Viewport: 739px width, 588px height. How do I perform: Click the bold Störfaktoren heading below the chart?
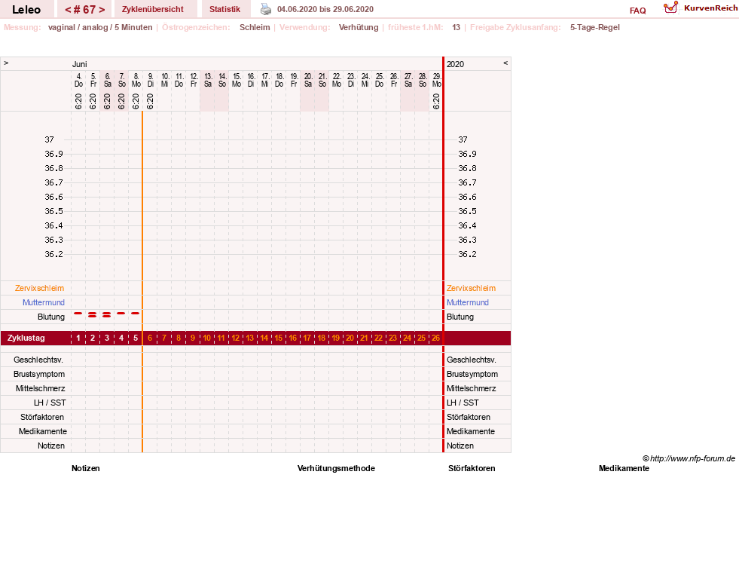472,468
